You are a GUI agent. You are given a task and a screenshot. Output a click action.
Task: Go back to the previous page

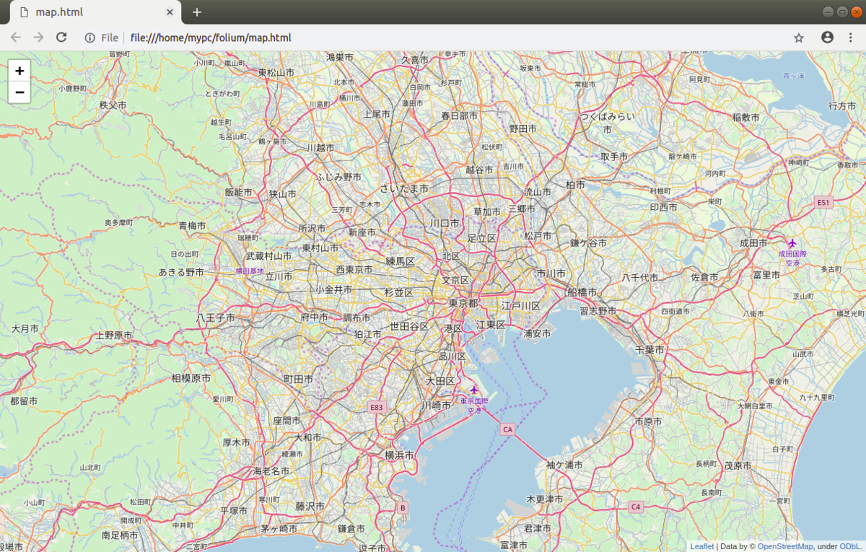coord(16,38)
